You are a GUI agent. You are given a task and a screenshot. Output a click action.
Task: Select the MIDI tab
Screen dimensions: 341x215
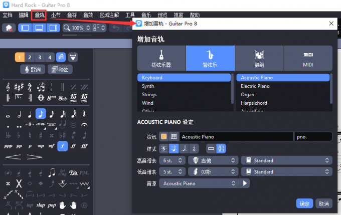coord(308,58)
